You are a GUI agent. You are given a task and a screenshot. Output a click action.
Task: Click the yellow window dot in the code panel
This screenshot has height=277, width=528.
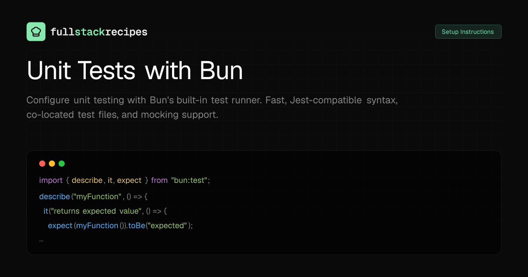[x=52, y=164]
